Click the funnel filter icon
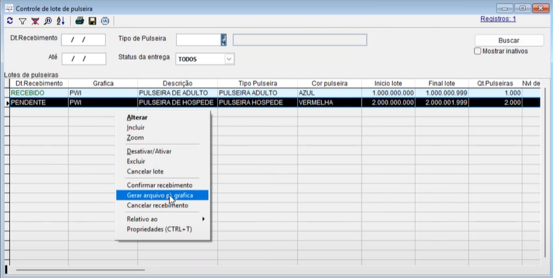553x278 pixels. [22, 21]
